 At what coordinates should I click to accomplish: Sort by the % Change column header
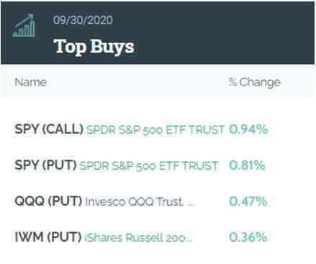[x=254, y=83]
